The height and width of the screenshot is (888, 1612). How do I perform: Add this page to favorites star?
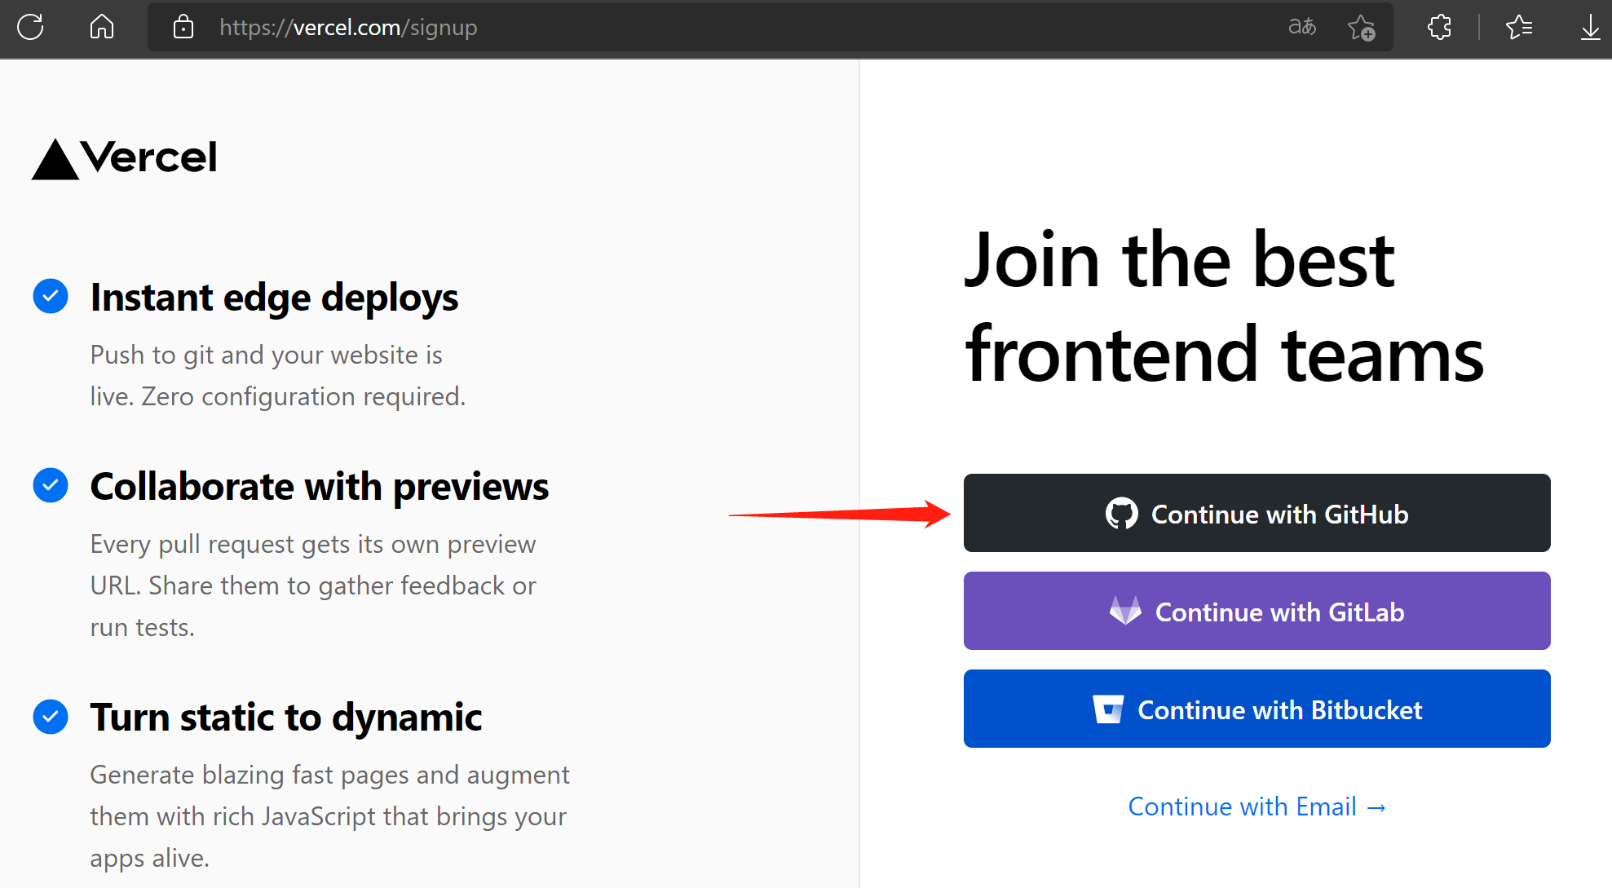pyautogui.click(x=1361, y=28)
